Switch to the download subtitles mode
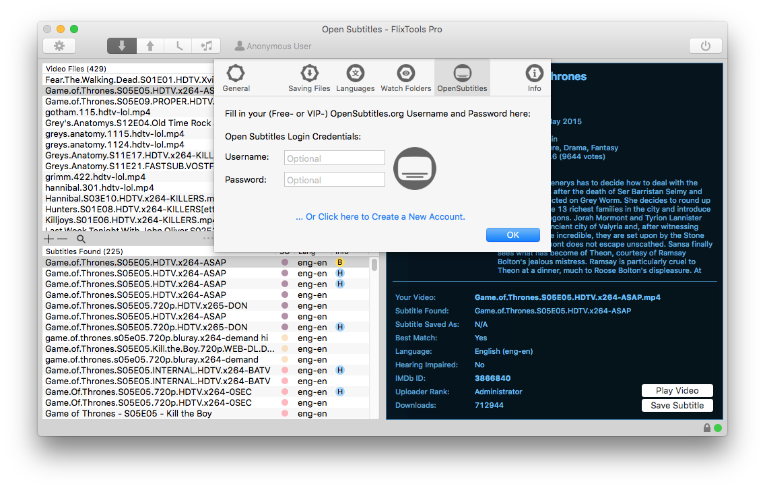The width and height of the screenshot is (765, 490). tap(121, 46)
